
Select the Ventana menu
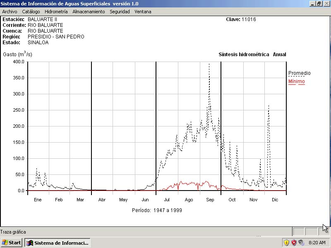tap(143, 12)
